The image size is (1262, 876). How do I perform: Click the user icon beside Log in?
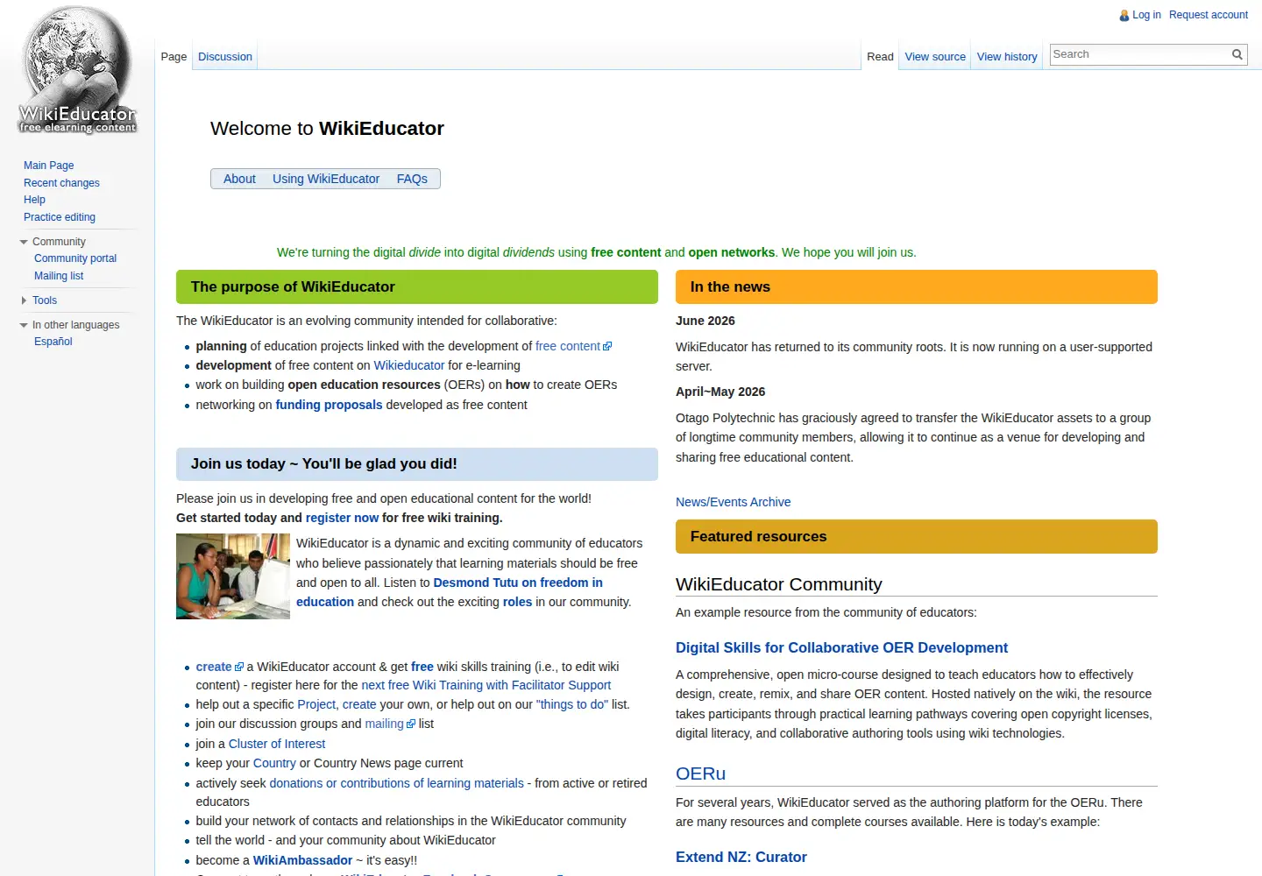click(x=1124, y=15)
